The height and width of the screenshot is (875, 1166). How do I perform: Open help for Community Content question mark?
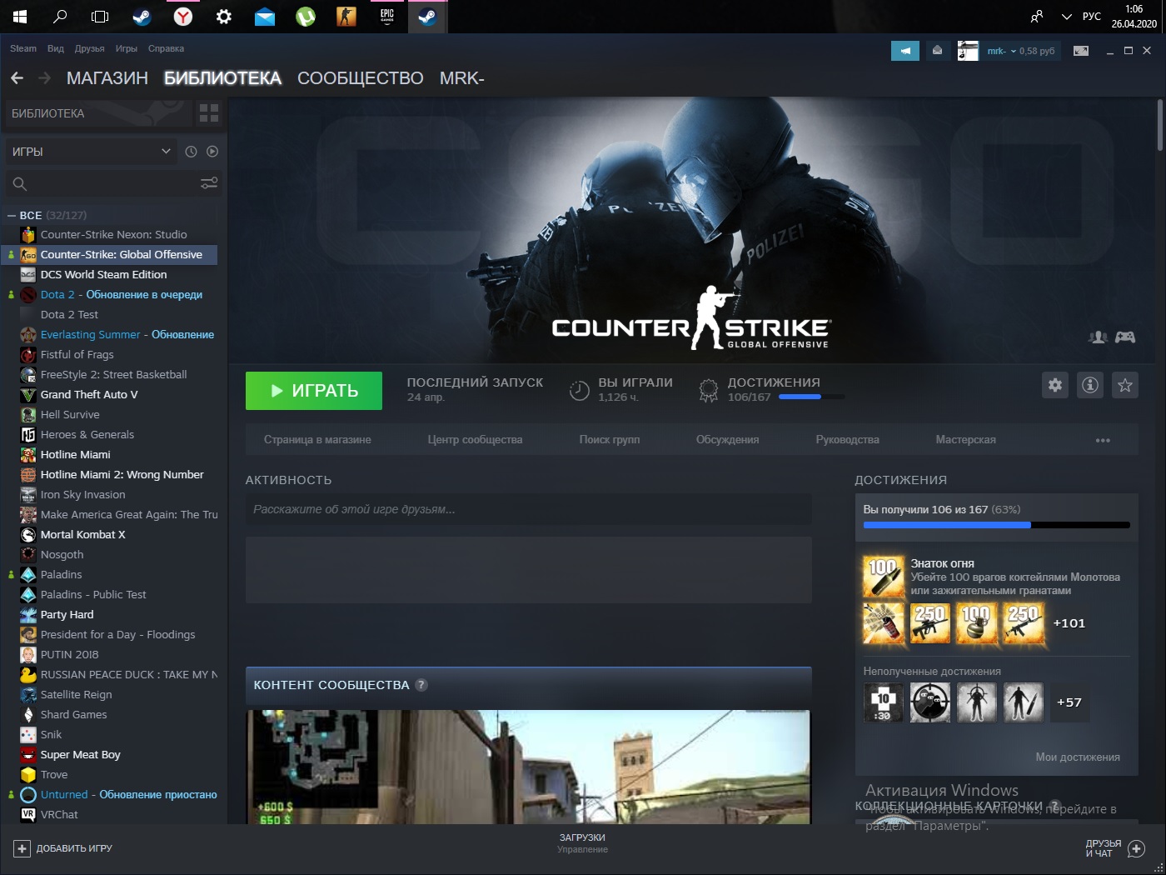point(421,685)
